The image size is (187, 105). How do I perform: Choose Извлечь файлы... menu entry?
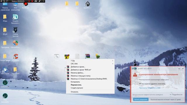point(90,73)
